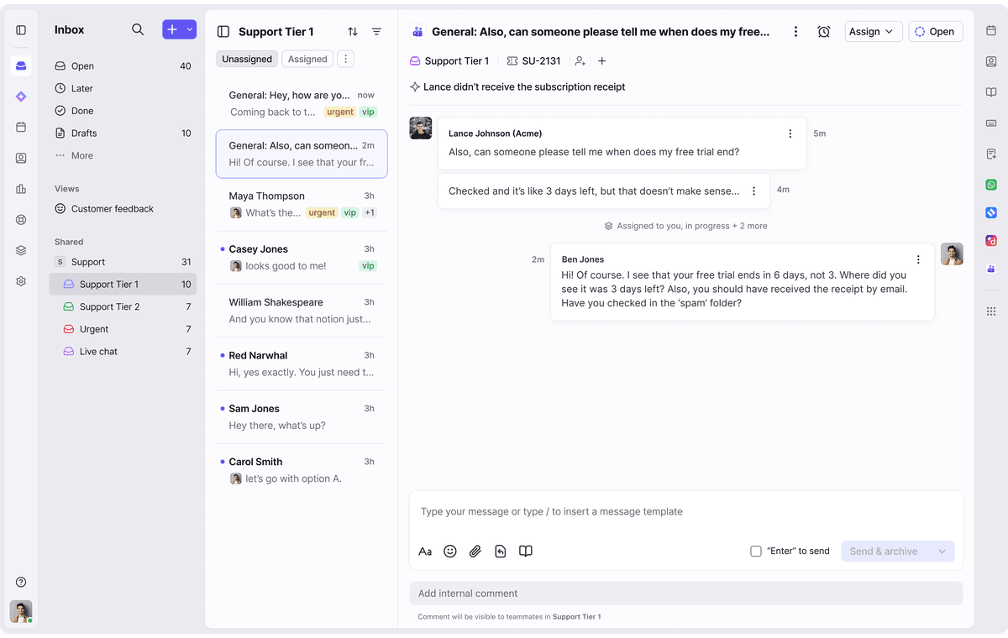Open the William Shakespeare conversation
This screenshot has width=1008, height=638.
point(302,311)
